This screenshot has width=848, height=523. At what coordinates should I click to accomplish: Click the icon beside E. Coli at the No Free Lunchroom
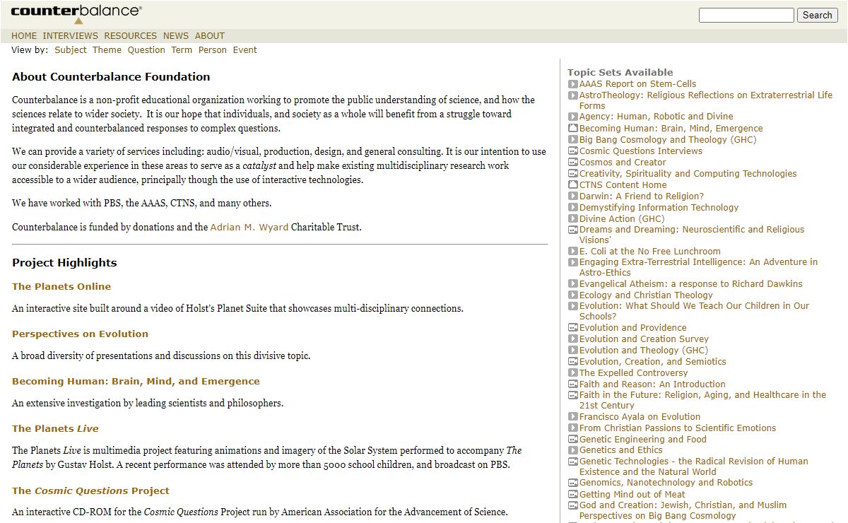[573, 252]
